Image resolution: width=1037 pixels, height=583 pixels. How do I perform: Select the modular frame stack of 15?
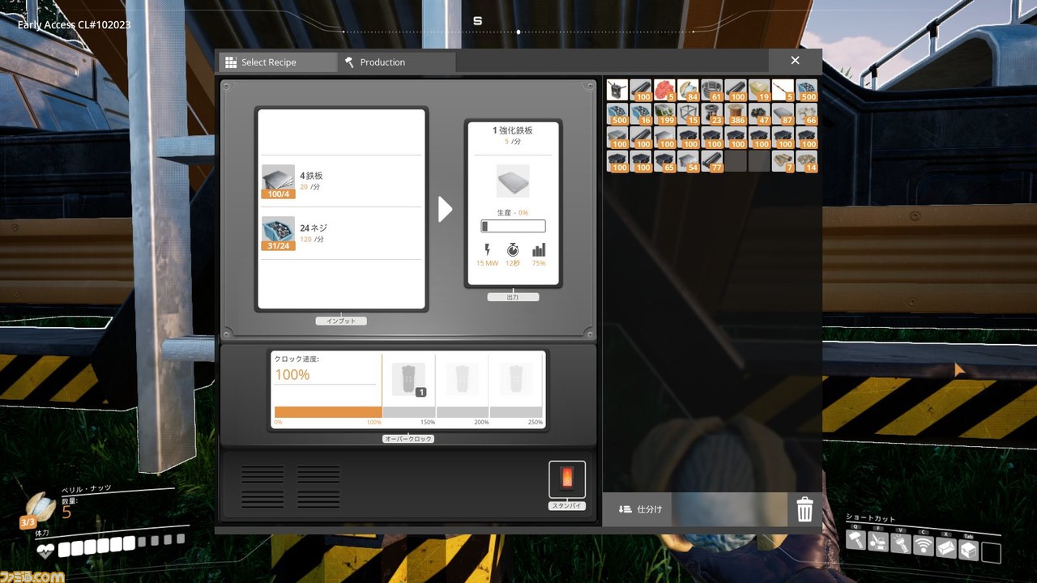coord(689,113)
